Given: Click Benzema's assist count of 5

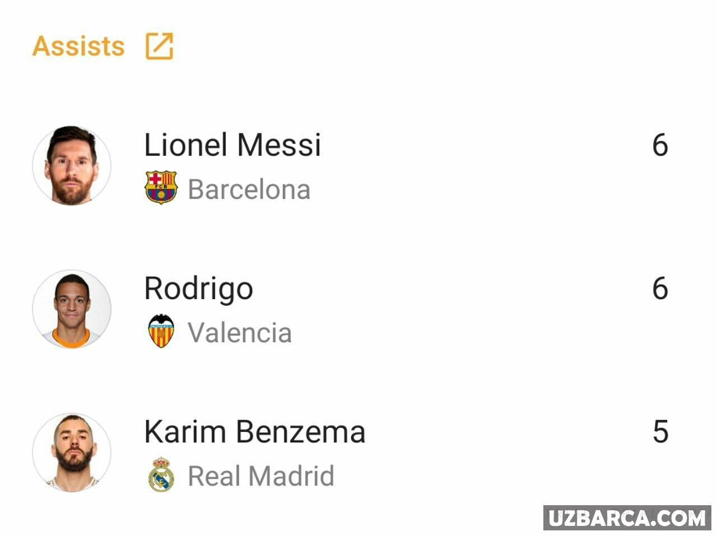Looking at the screenshot, I should click(x=660, y=432).
